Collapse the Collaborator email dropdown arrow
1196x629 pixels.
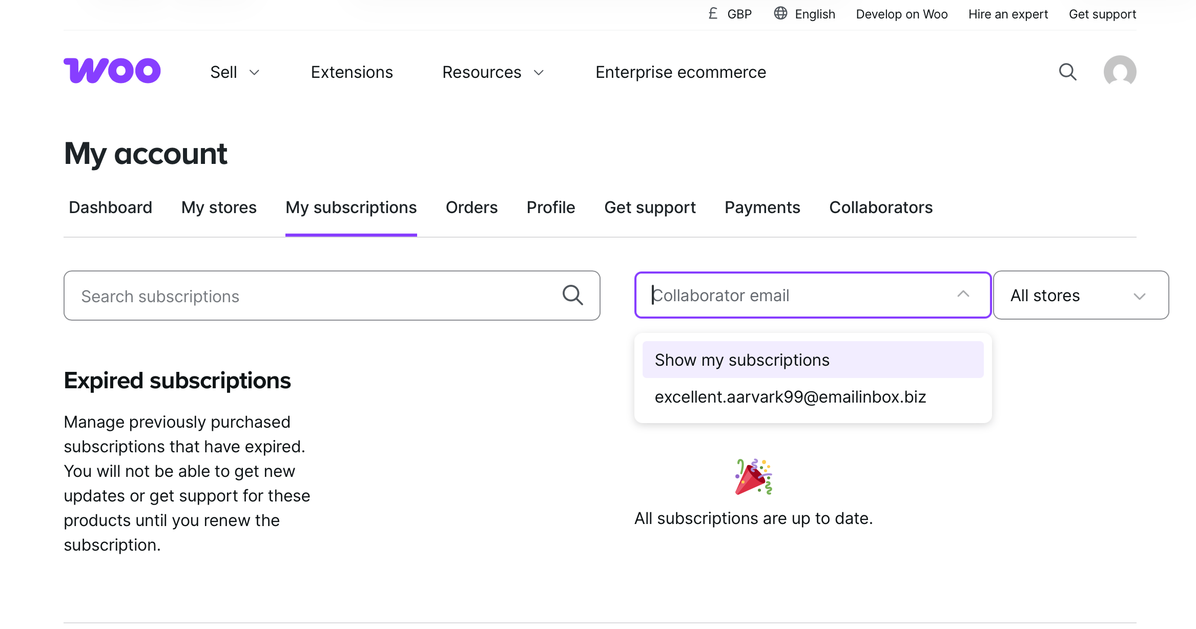point(963,295)
